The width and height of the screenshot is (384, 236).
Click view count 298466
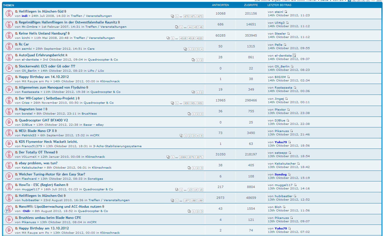[x=251, y=100]
